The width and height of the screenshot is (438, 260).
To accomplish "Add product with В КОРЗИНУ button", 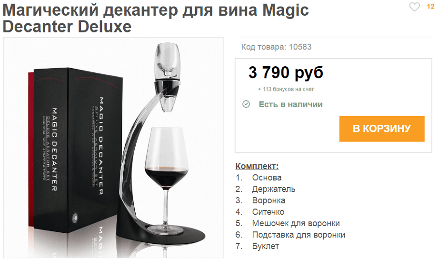I will pyautogui.click(x=382, y=129).
